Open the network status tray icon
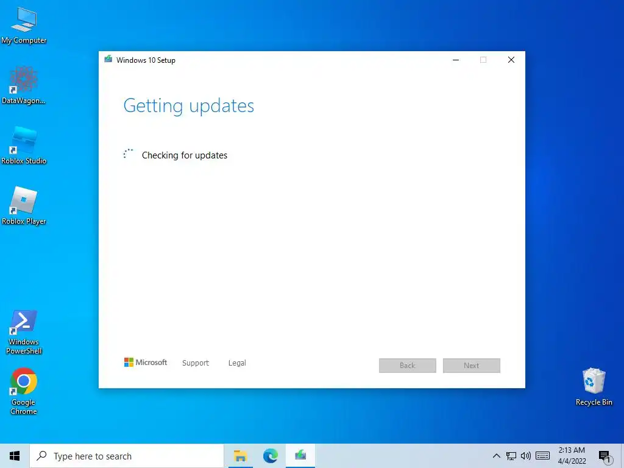This screenshot has width=624, height=468. pyautogui.click(x=511, y=456)
